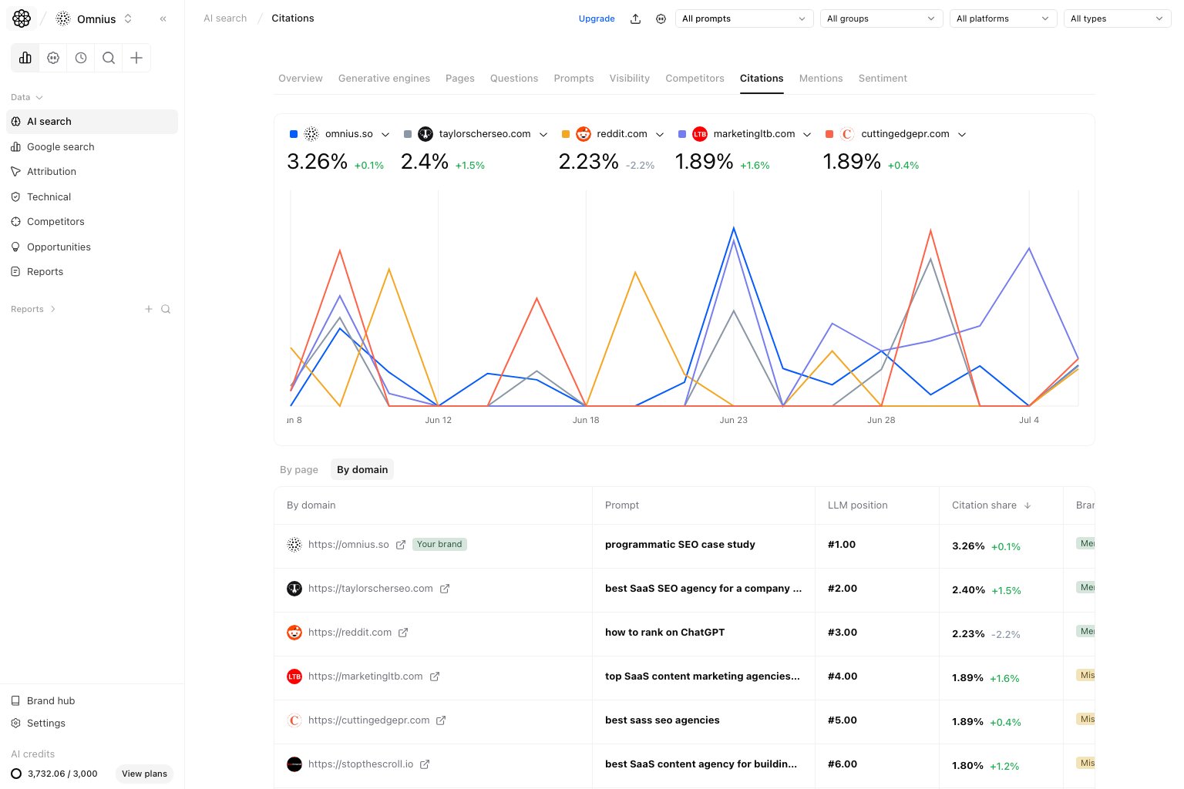Open Attribution in sidebar
This screenshot has width=1184, height=789.
click(92, 172)
